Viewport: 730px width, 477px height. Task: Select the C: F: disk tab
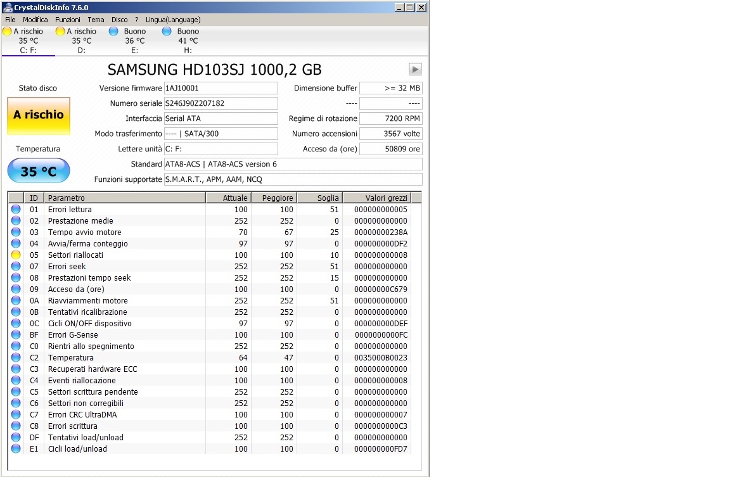pos(28,41)
